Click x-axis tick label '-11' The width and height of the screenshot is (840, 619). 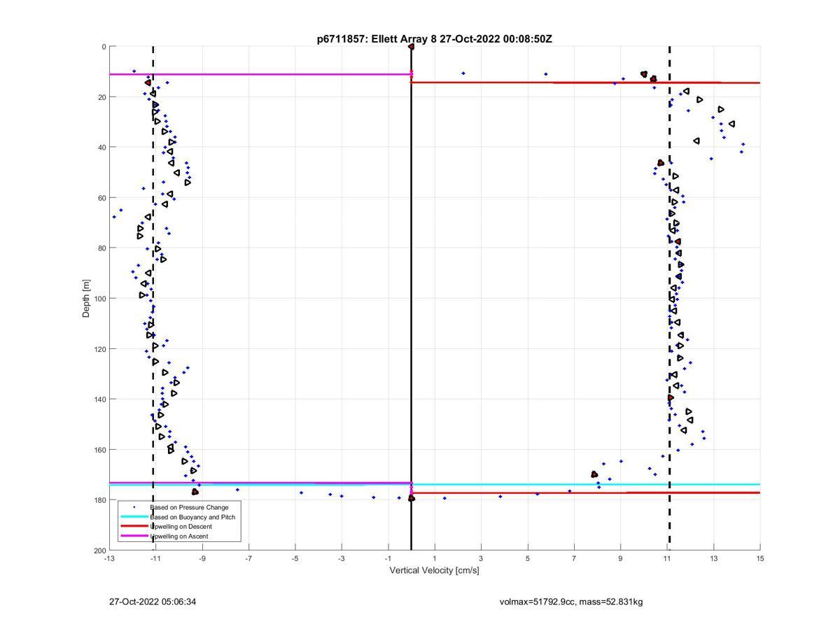[155, 559]
